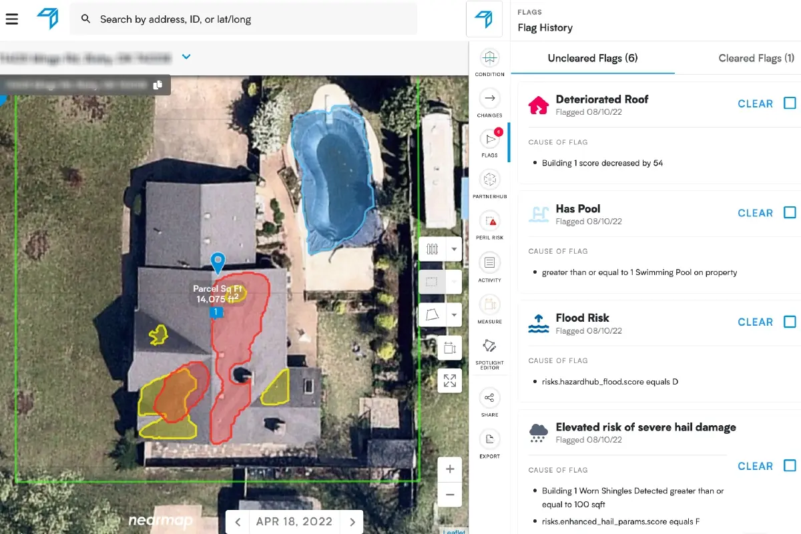This screenshot has width=801, height=534.
Task: Check the Deteriorated Roof flag checkbox
Action: (788, 103)
